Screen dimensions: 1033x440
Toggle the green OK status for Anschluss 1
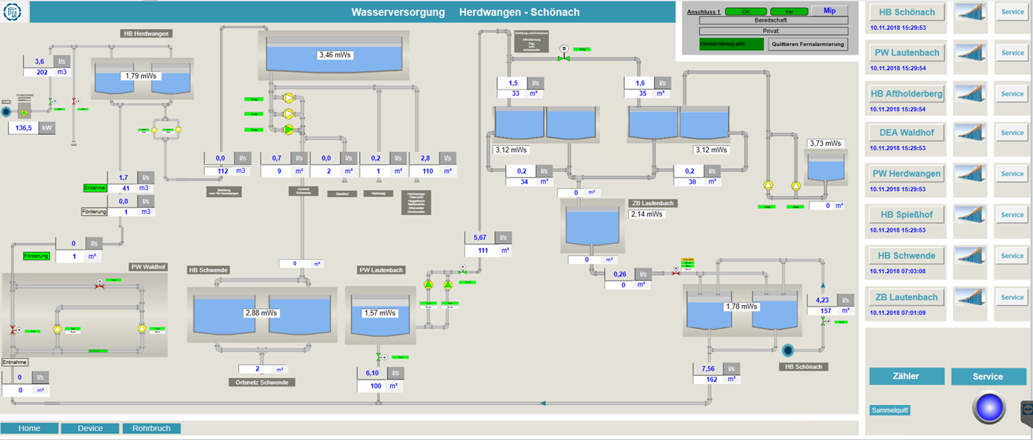(745, 11)
